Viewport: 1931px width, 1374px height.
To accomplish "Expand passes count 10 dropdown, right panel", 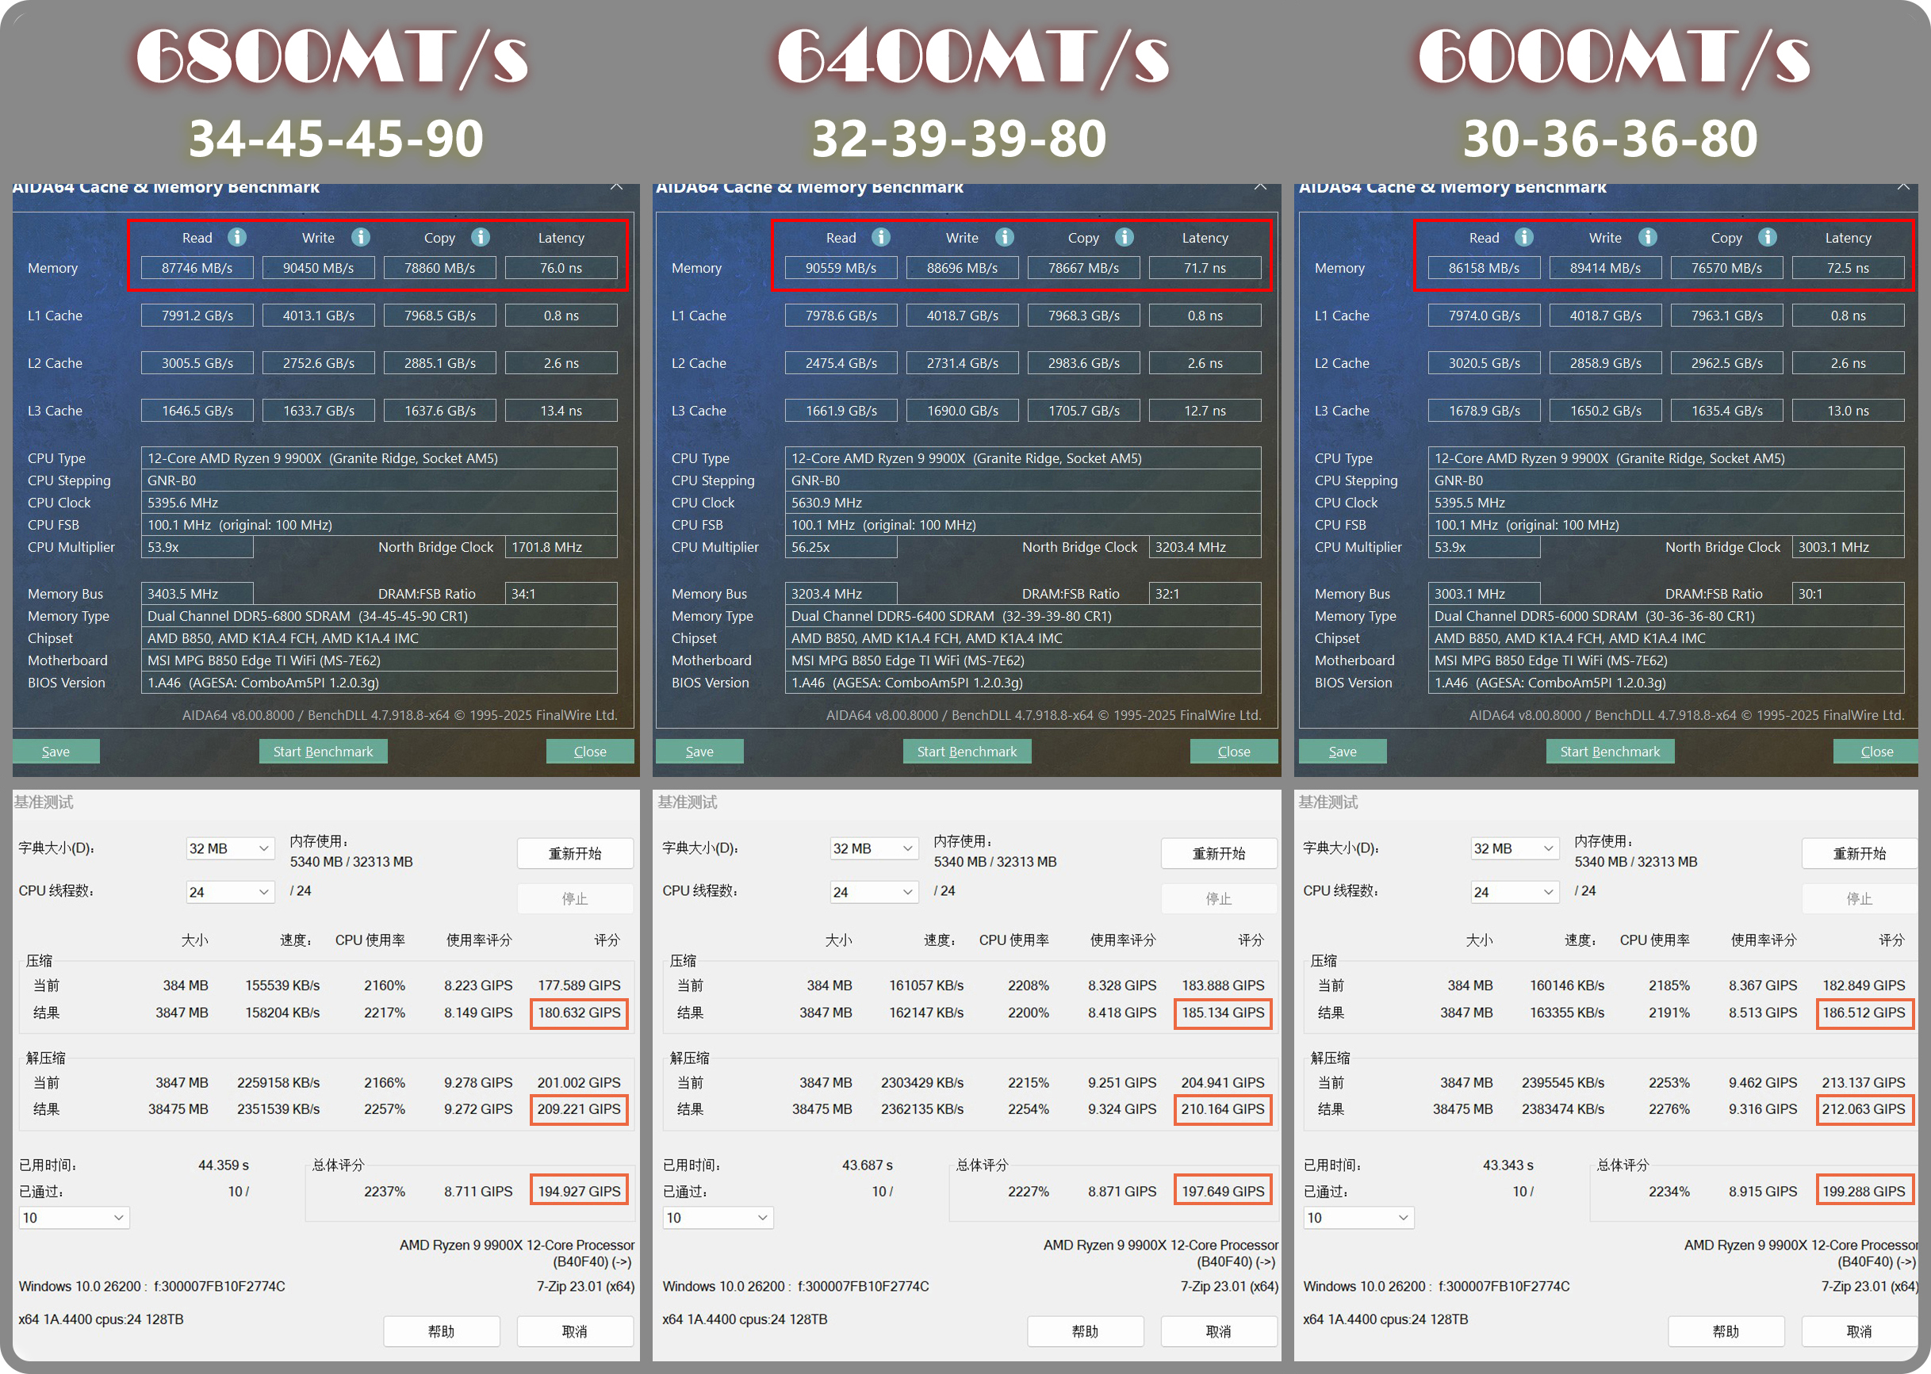I will pos(1358,1218).
